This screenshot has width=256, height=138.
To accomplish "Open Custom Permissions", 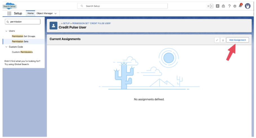I will coord(22,52).
